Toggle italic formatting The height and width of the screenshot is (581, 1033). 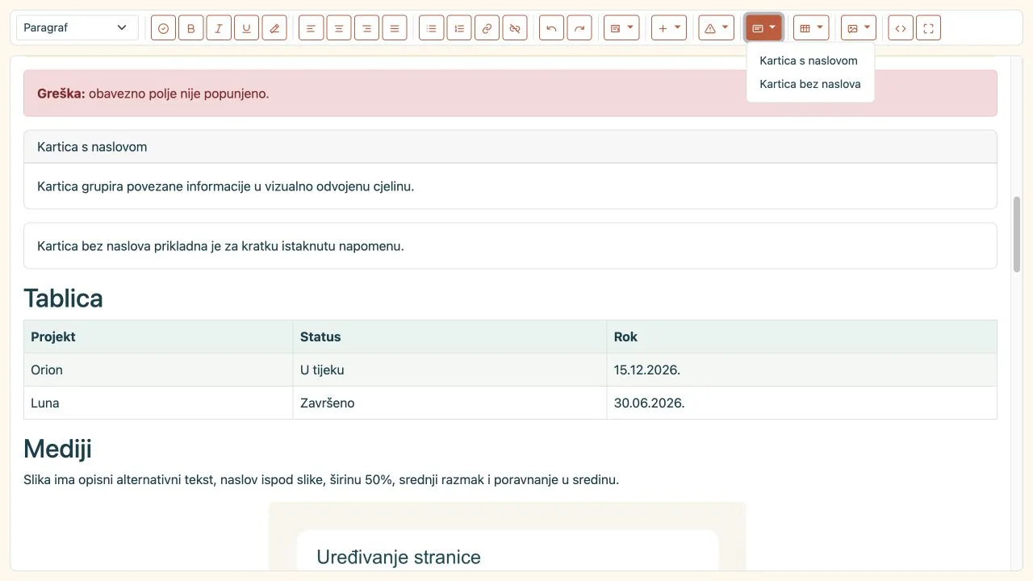tap(219, 28)
